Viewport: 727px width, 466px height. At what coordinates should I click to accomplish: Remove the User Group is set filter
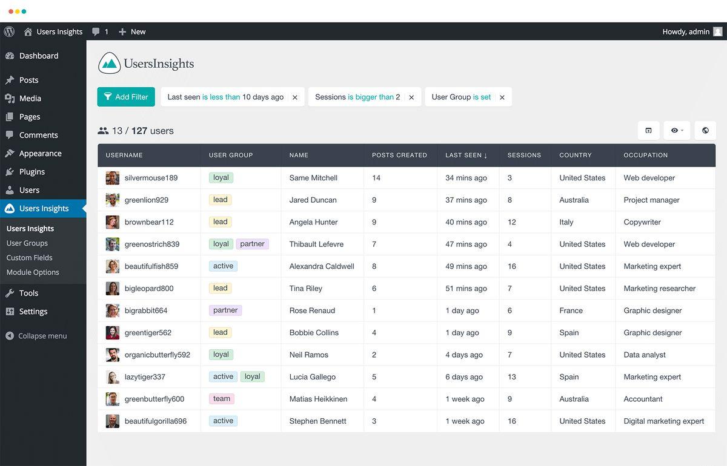tap(502, 97)
